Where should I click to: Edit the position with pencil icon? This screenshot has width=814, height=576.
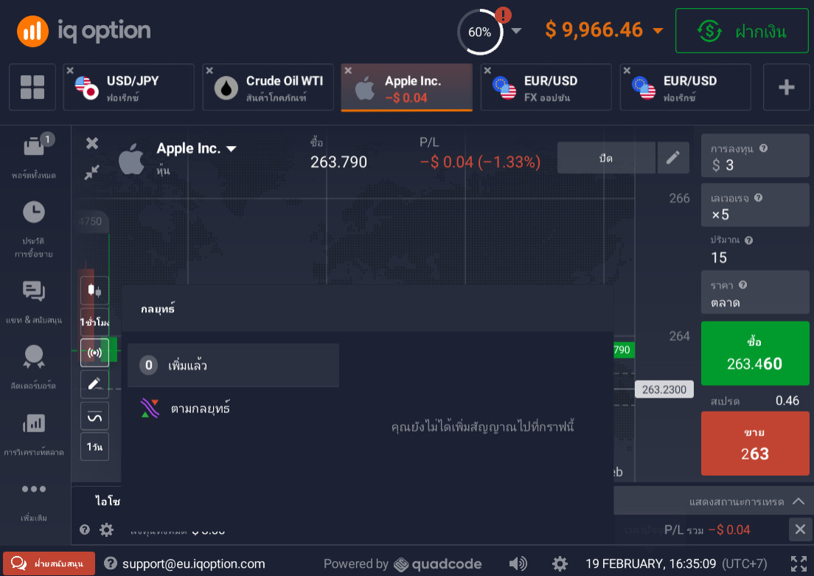pos(672,158)
